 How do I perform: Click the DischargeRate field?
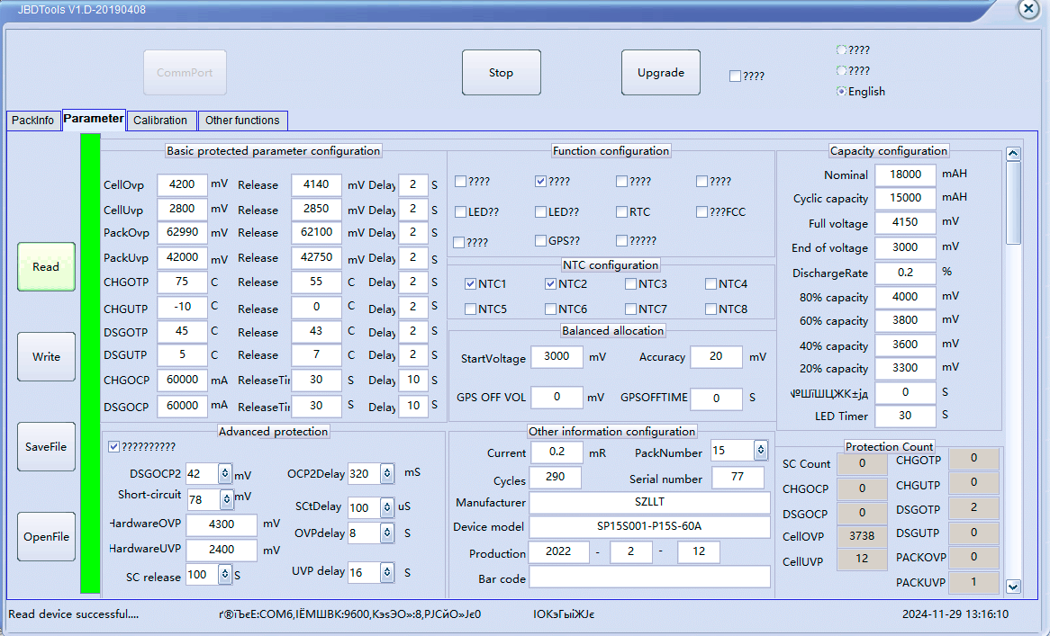pyautogui.click(x=905, y=273)
